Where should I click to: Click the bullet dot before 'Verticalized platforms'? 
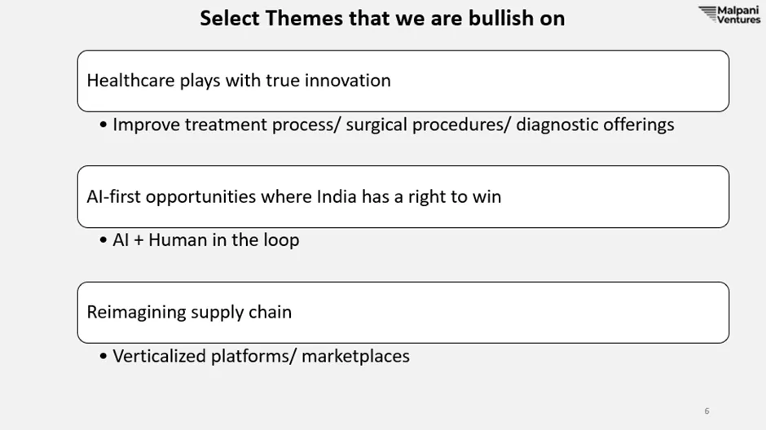(103, 357)
